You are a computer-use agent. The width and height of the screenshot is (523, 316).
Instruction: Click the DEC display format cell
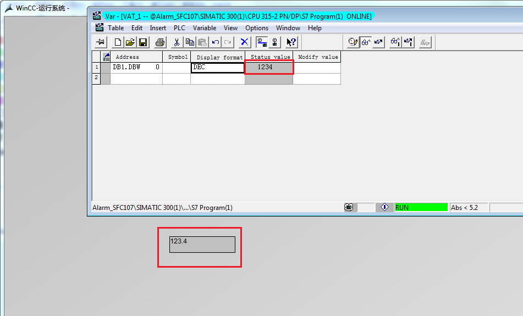[218, 68]
